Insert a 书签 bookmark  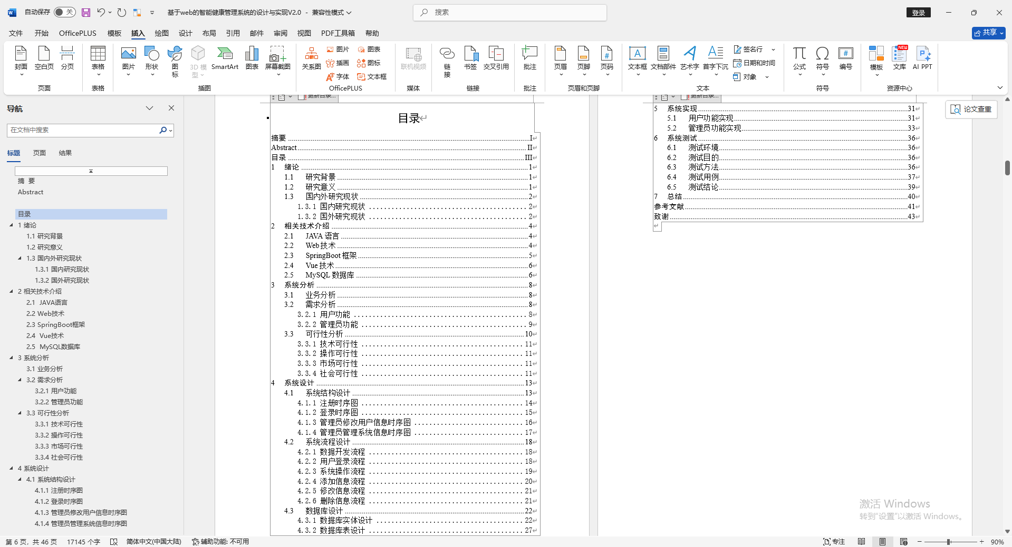click(x=471, y=58)
